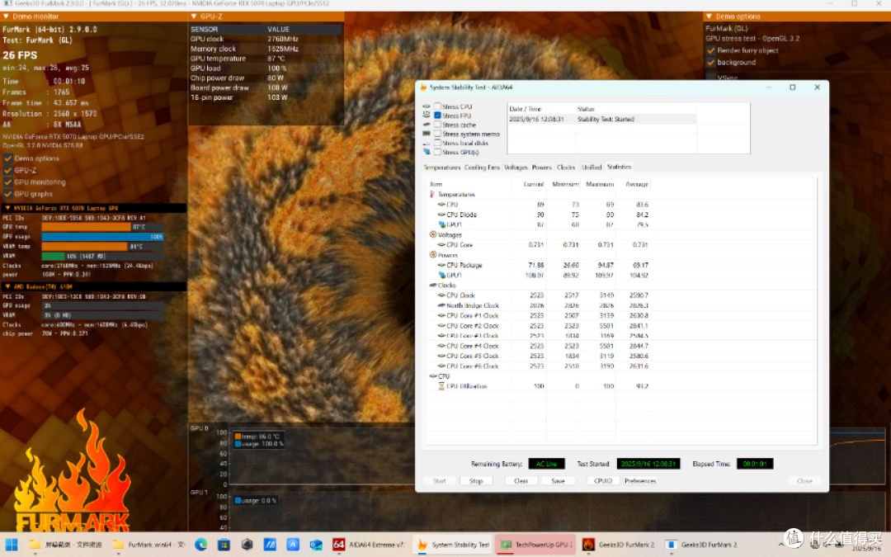Collapse the Demo options panel on right
891x557 pixels.
709,17
